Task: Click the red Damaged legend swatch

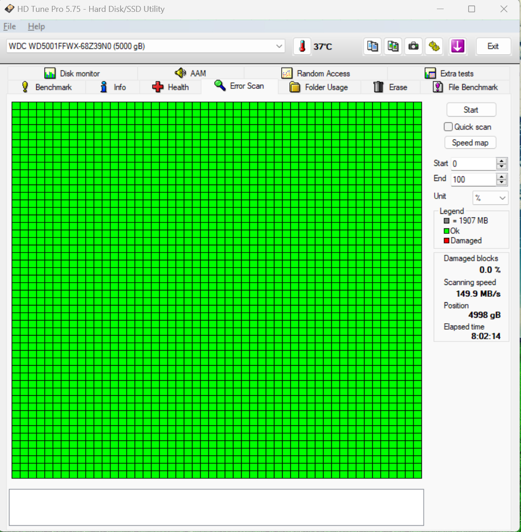Action: pyautogui.click(x=446, y=241)
